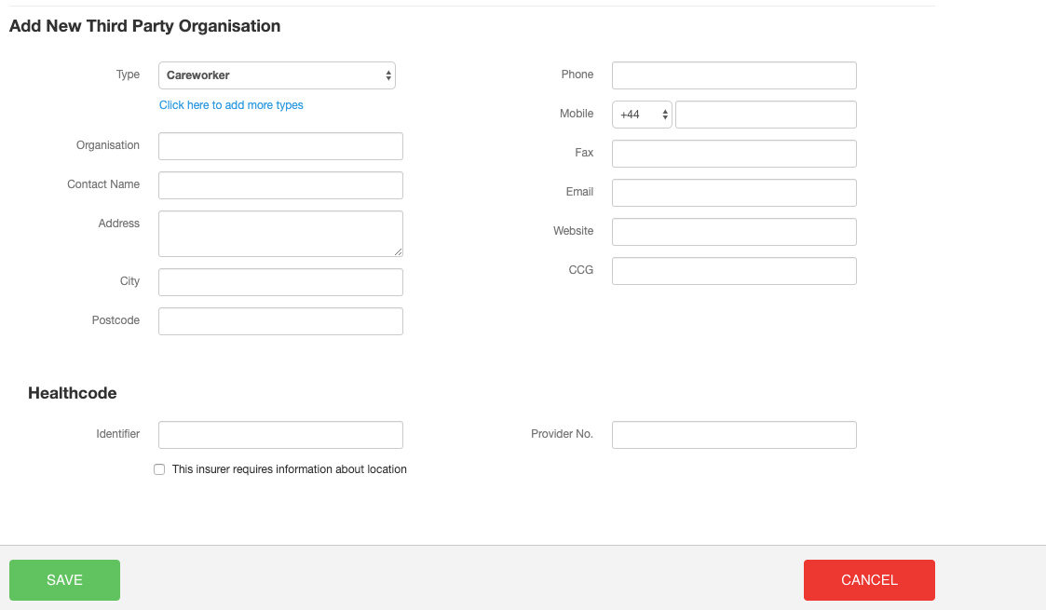Viewport: 1046px width, 610px height.
Task: Select the Provider No. input
Action: pos(734,435)
